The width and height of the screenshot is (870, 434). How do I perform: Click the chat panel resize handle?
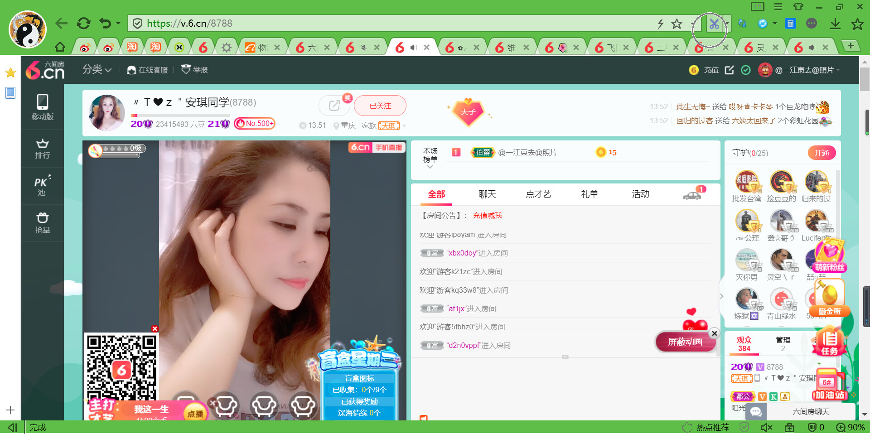[x=565, y=357]
